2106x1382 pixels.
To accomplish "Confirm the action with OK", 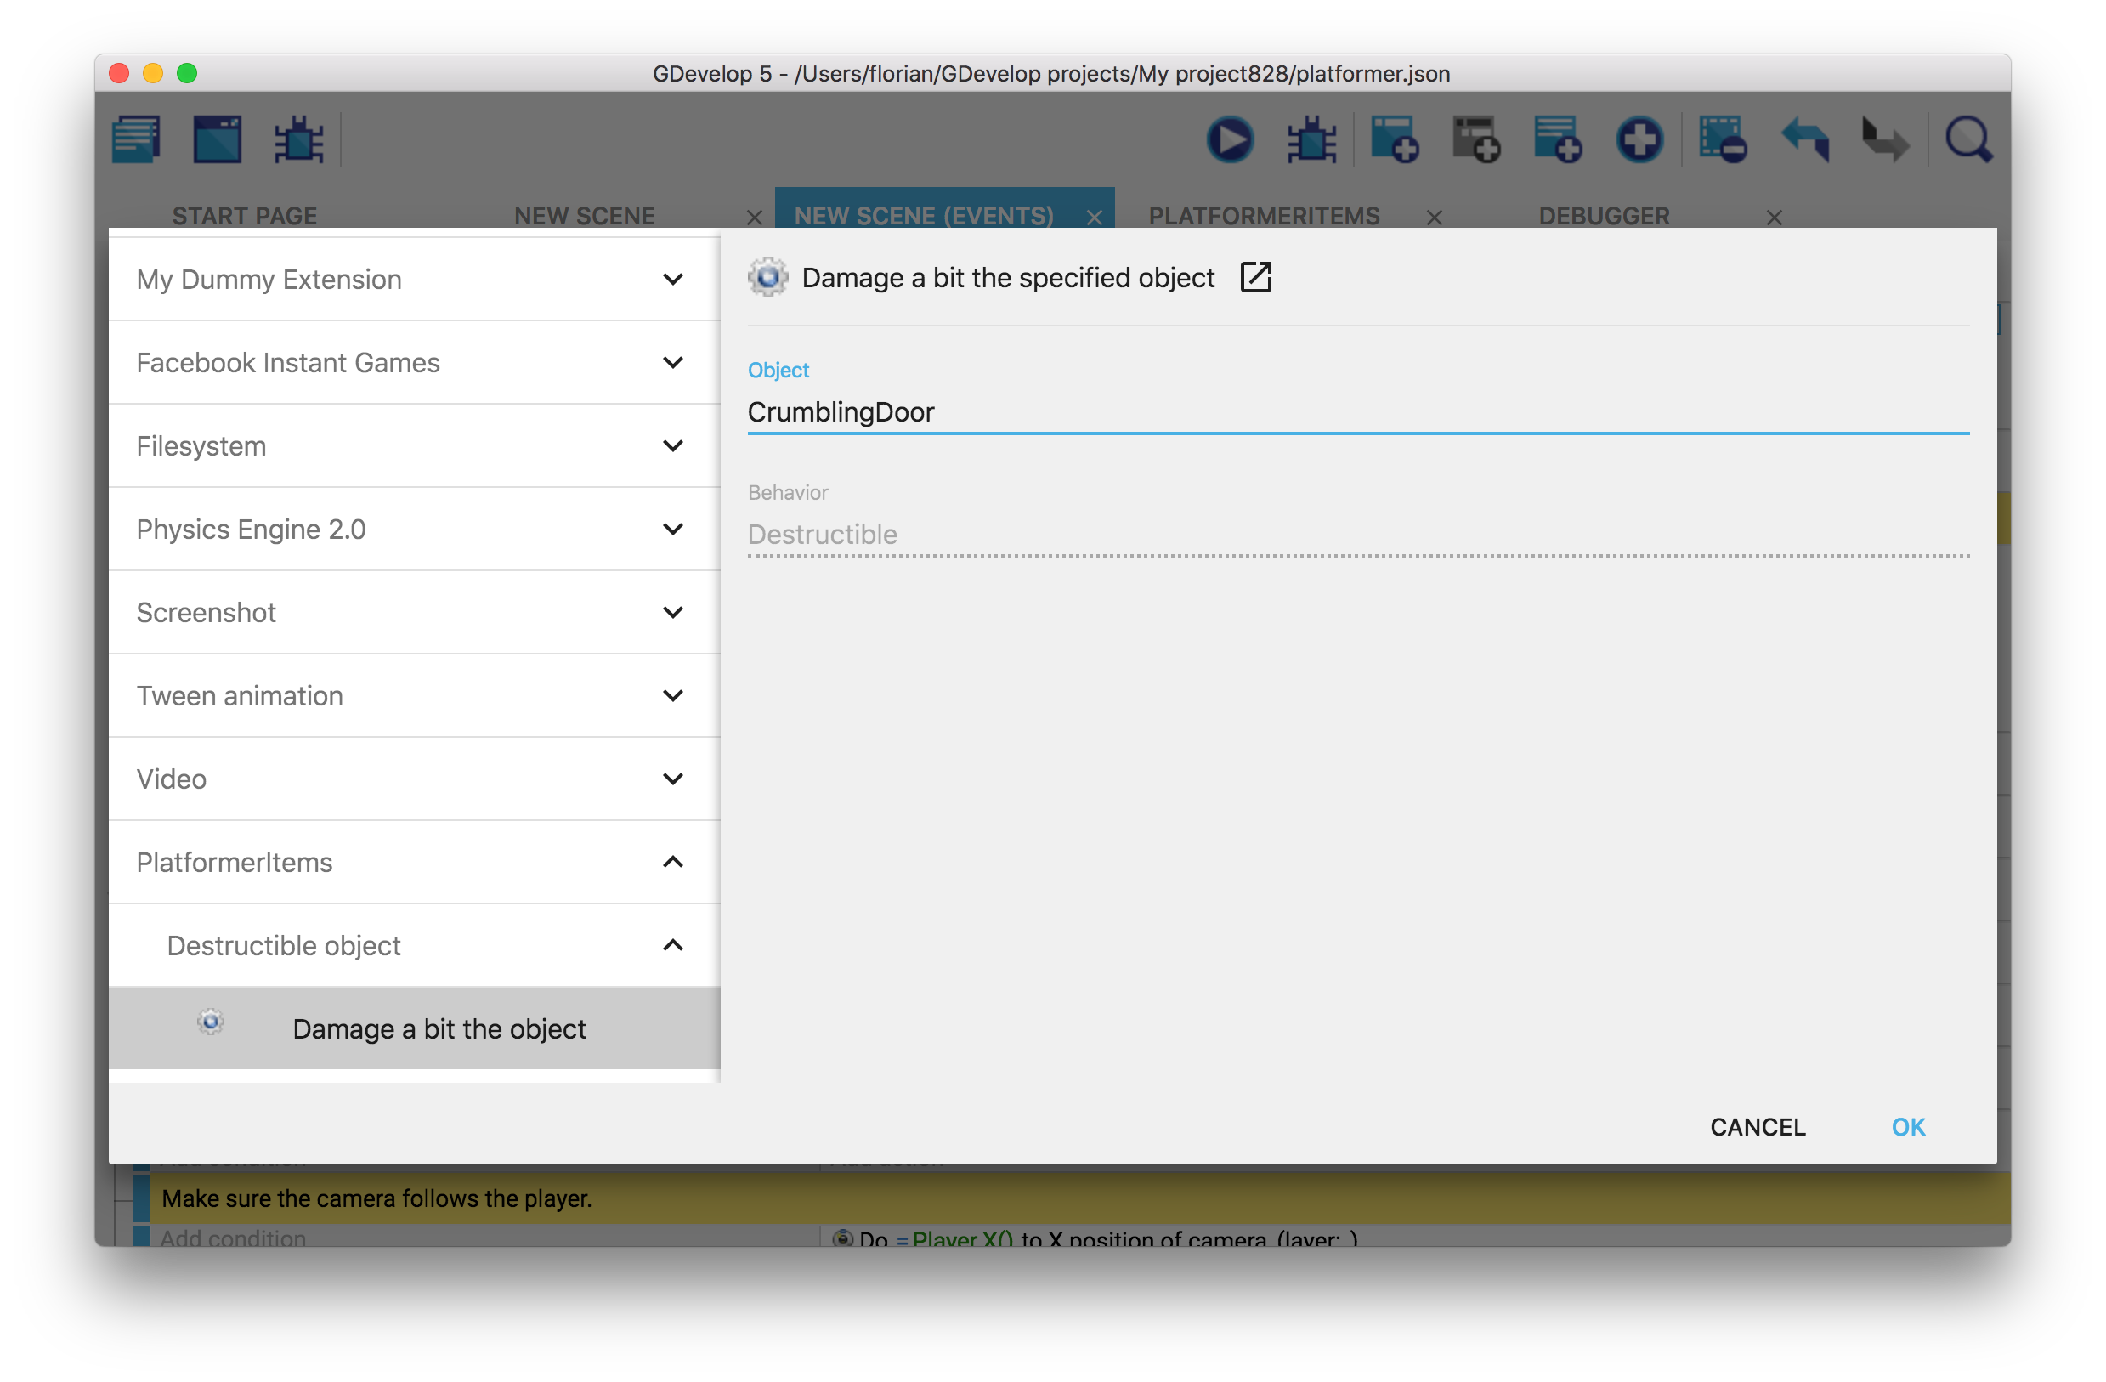I will (x=1908, y=1126).
